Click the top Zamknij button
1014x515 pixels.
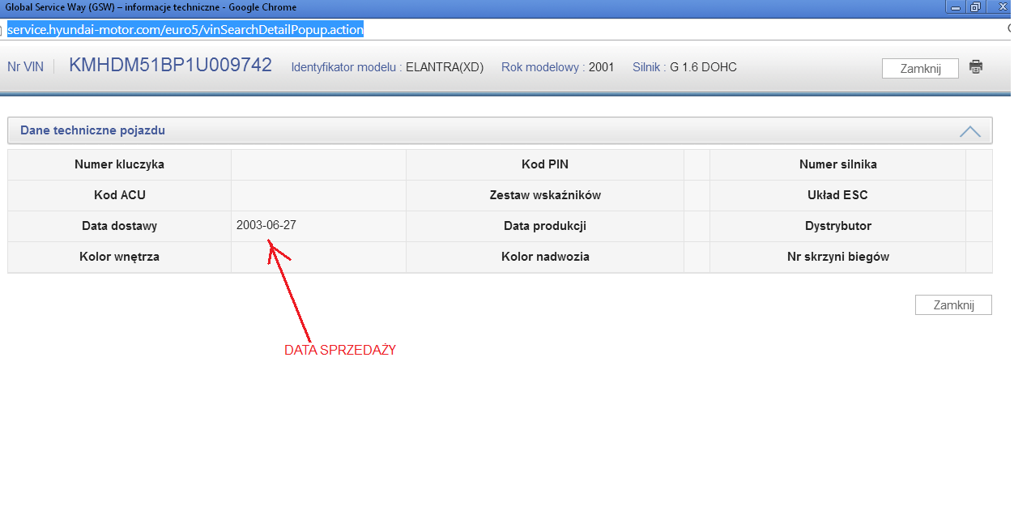pos(920,69)
